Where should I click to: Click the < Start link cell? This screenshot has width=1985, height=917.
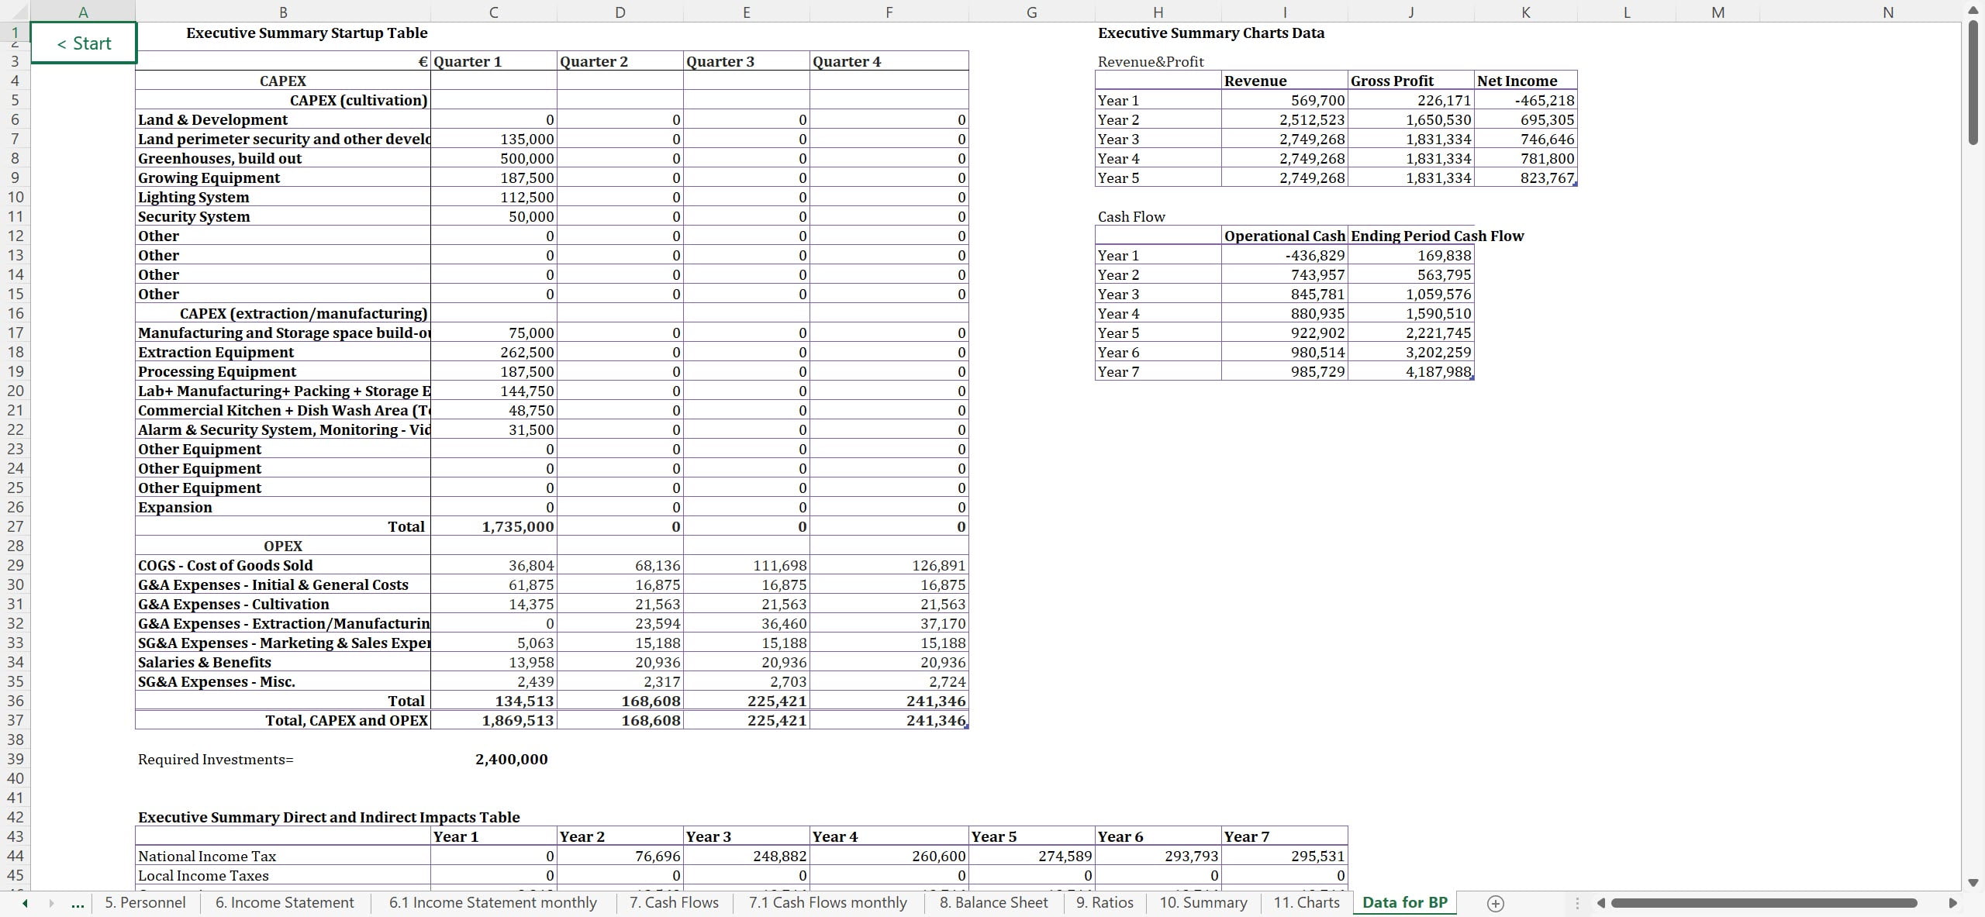pyautogui.click(x=84, y=43)
